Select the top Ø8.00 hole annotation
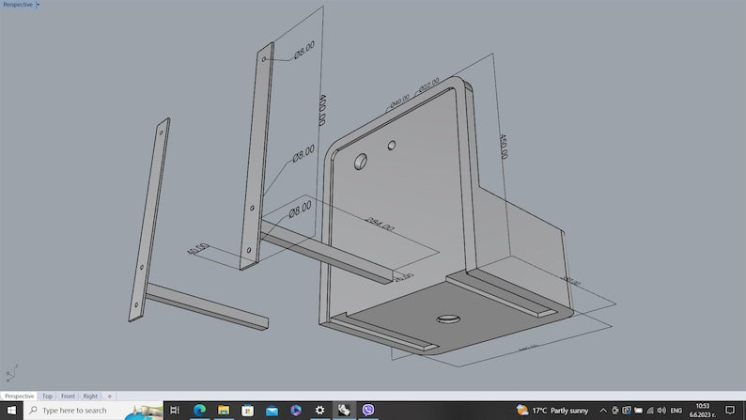746x420 pixels. (x=304, y=50)
